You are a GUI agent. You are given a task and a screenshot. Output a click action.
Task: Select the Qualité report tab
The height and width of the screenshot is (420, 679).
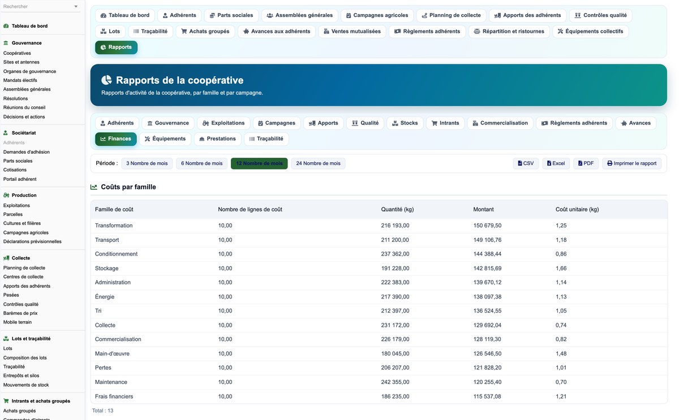pyautogui.click(x=365, y=123)
